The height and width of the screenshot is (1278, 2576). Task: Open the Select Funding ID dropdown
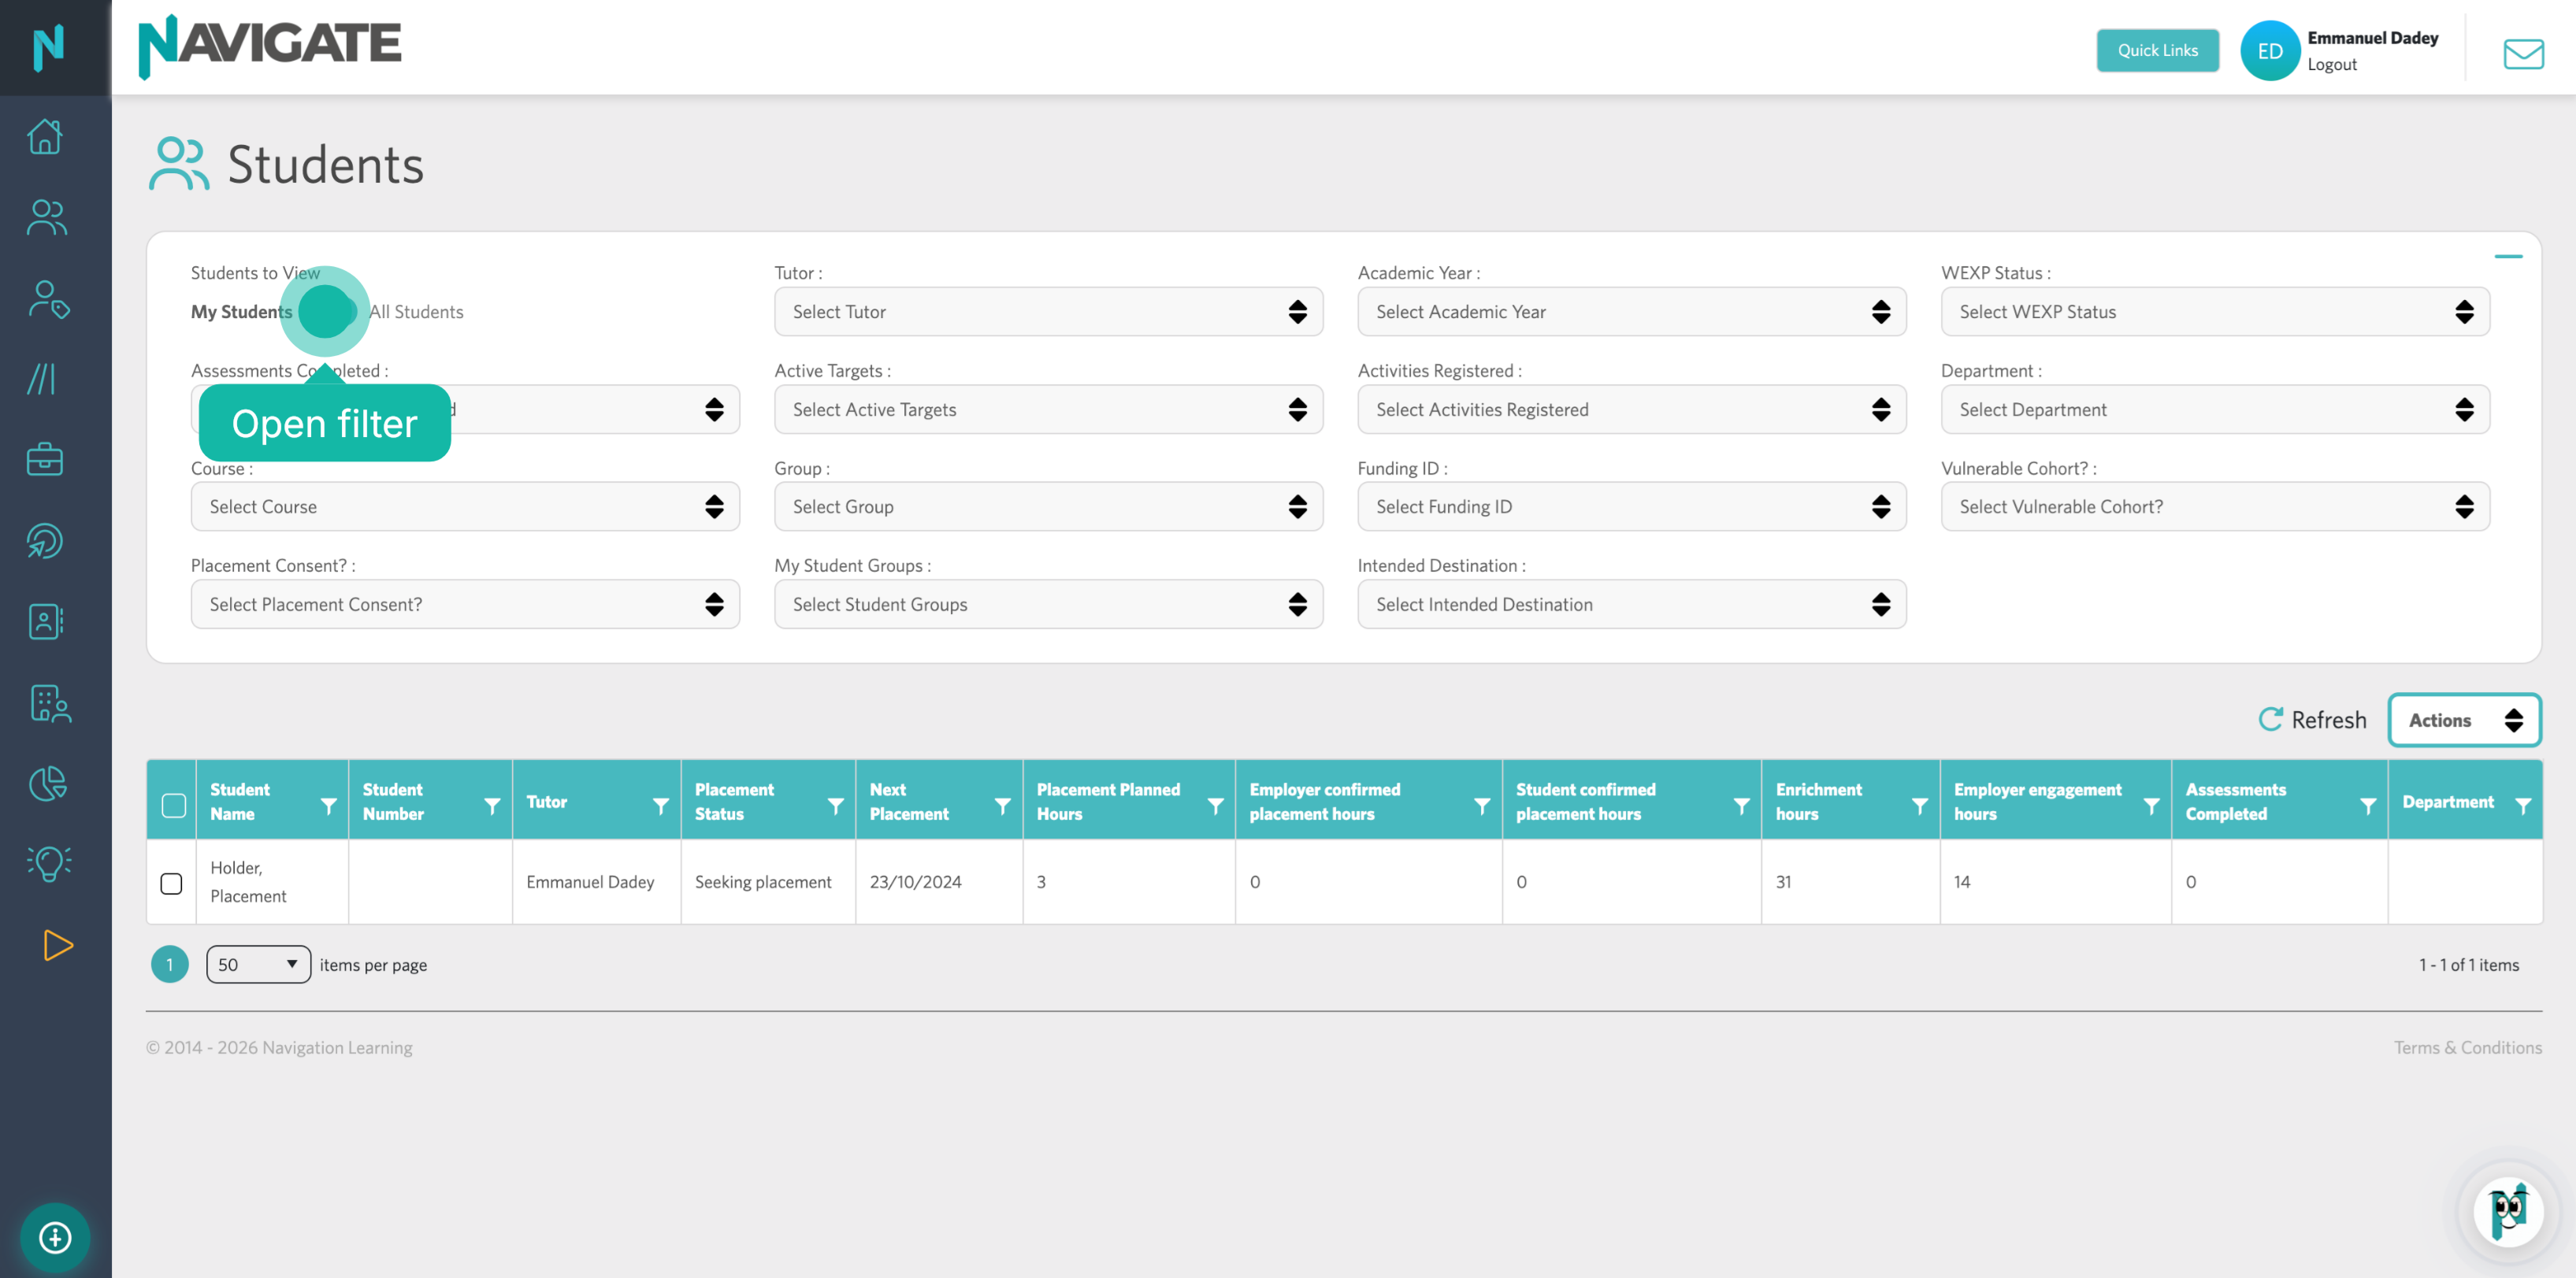pos(1631,506)
